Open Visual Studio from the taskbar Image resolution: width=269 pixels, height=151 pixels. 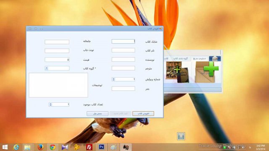pyautogui.click(x=65, y=147)
